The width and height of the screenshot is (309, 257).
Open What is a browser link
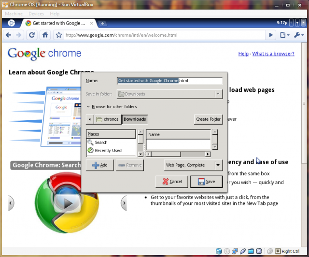[x=273, y=54]
